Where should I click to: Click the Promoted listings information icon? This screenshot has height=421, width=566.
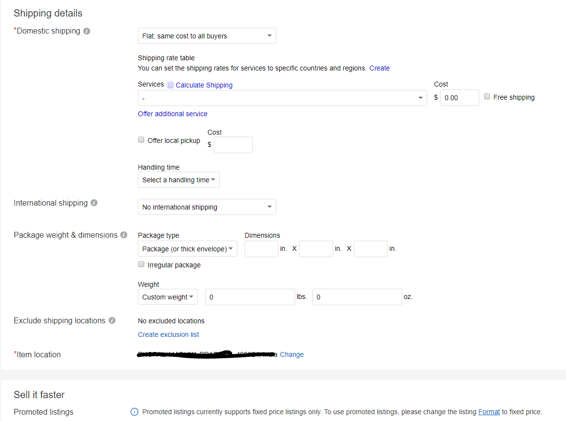(134, 412)
